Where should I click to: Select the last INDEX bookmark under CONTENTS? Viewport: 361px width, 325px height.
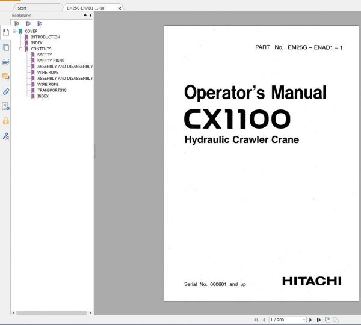[x=43, y=96]
